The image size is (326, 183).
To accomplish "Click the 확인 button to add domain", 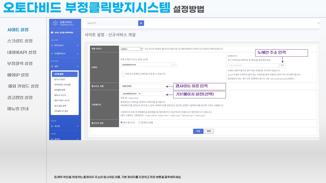I will [x=282, y=65].
